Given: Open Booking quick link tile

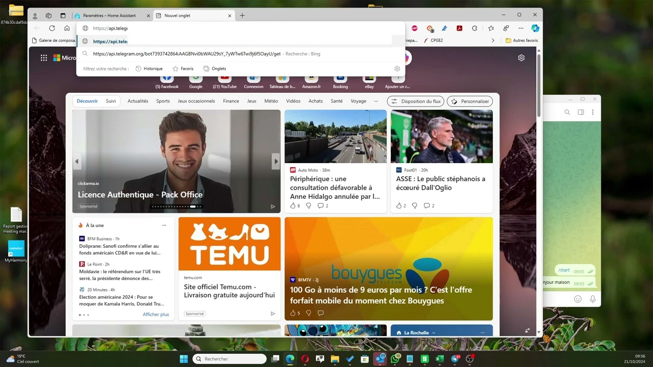Looking at the screenshot, I should (x=340, y=81).
